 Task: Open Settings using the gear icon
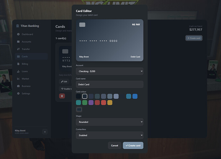tap(18, 94)
